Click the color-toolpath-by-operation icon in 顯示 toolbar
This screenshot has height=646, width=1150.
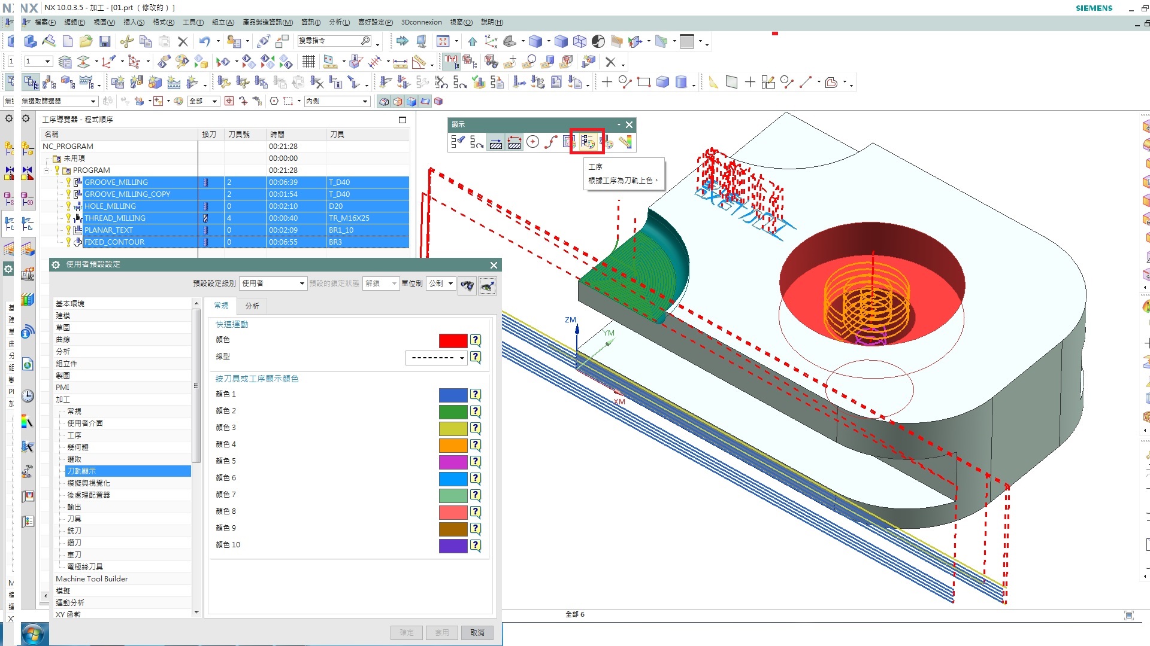click(587, 142)
